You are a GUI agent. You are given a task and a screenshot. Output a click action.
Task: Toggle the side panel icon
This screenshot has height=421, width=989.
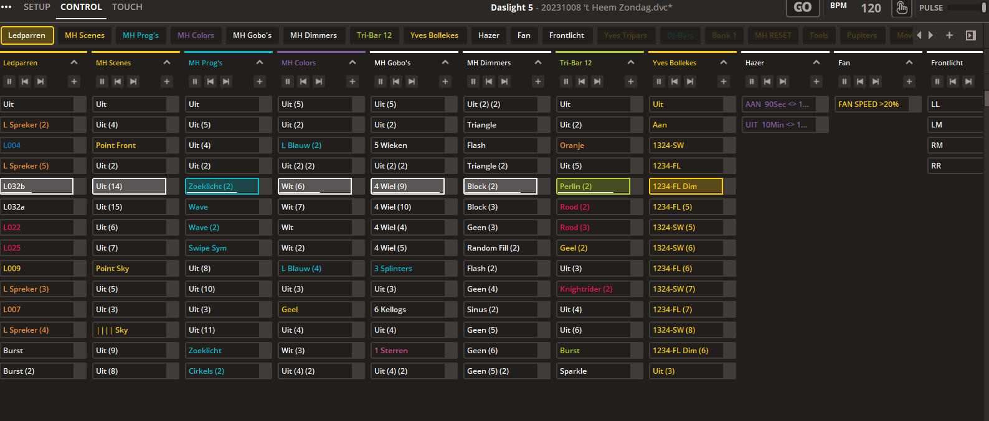pyautogui.click(x=970, y=35)
